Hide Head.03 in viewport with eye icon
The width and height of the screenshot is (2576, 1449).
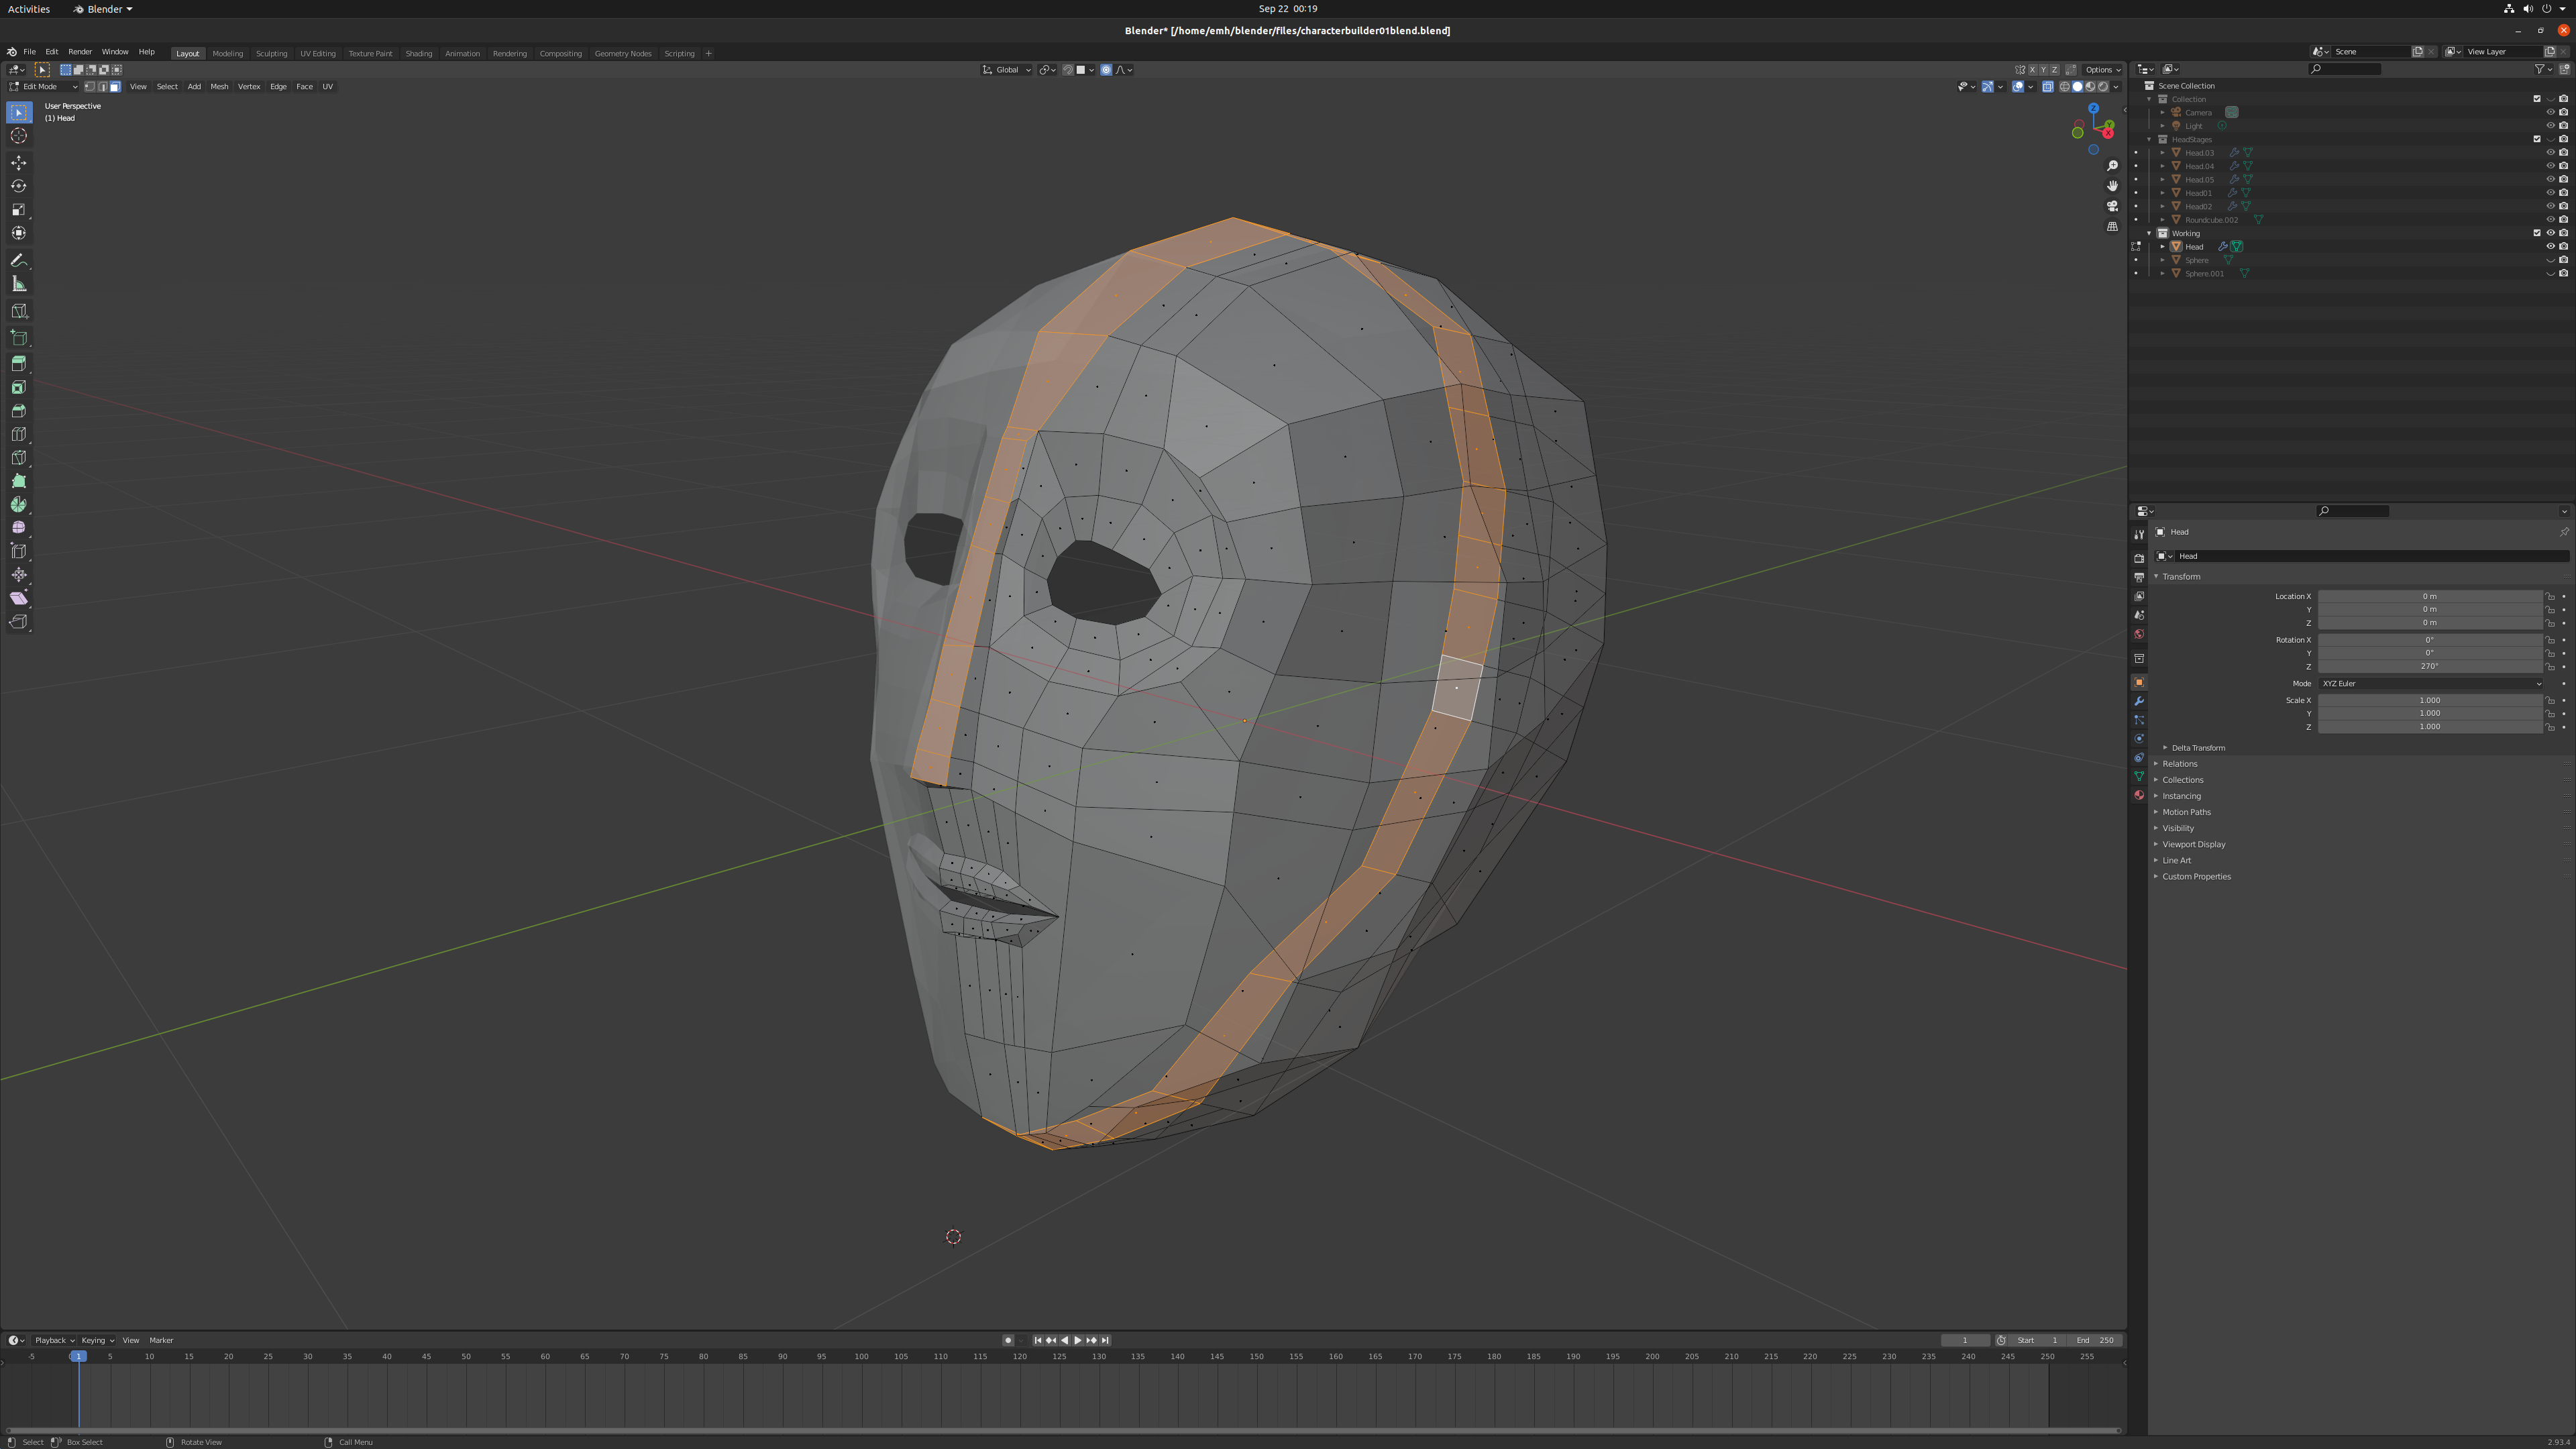[2550, 153]
